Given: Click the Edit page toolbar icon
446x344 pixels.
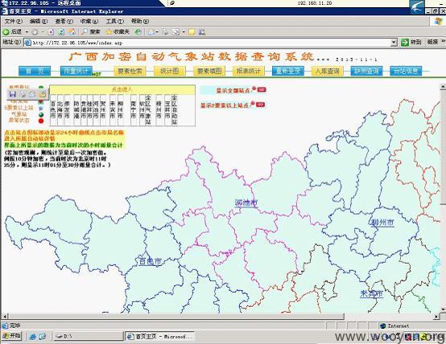Looking at the screenshot, I should 176,32.
